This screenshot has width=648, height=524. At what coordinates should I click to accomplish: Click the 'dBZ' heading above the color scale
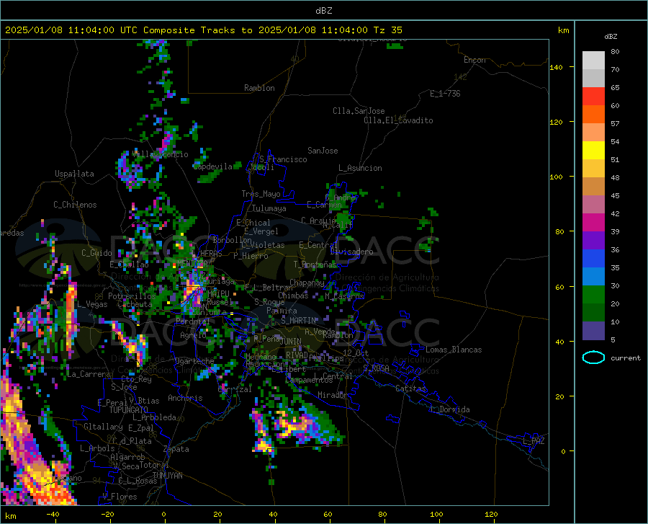pyautogui.click(x=611, y=36)
